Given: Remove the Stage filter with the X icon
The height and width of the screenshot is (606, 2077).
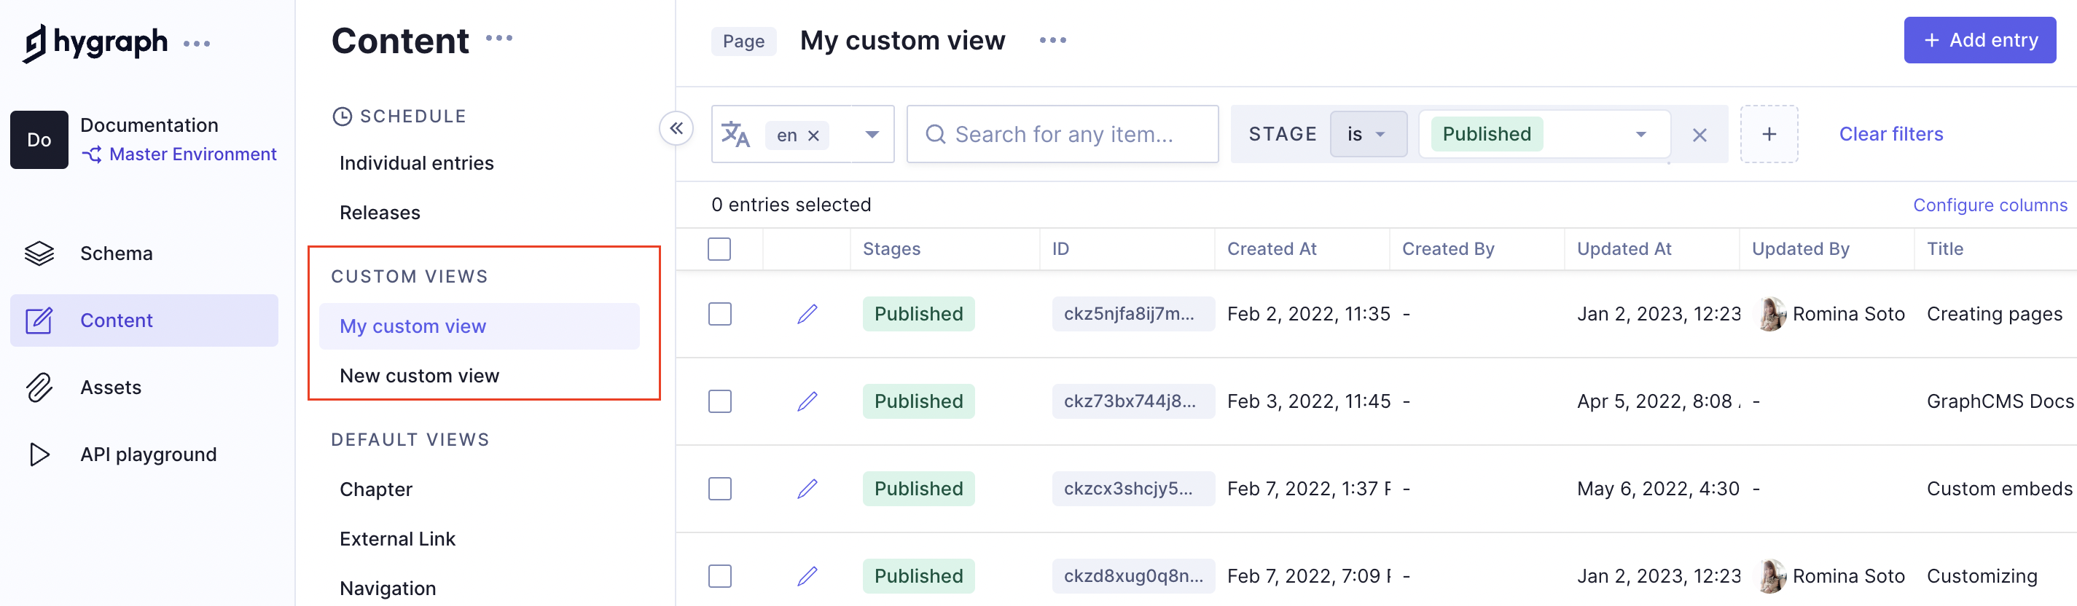Looking at the screenshot, I should (x=1699, y=135).
